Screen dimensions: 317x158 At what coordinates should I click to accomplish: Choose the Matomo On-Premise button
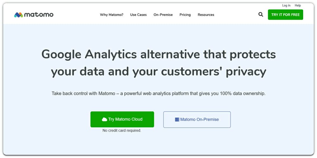197,119
